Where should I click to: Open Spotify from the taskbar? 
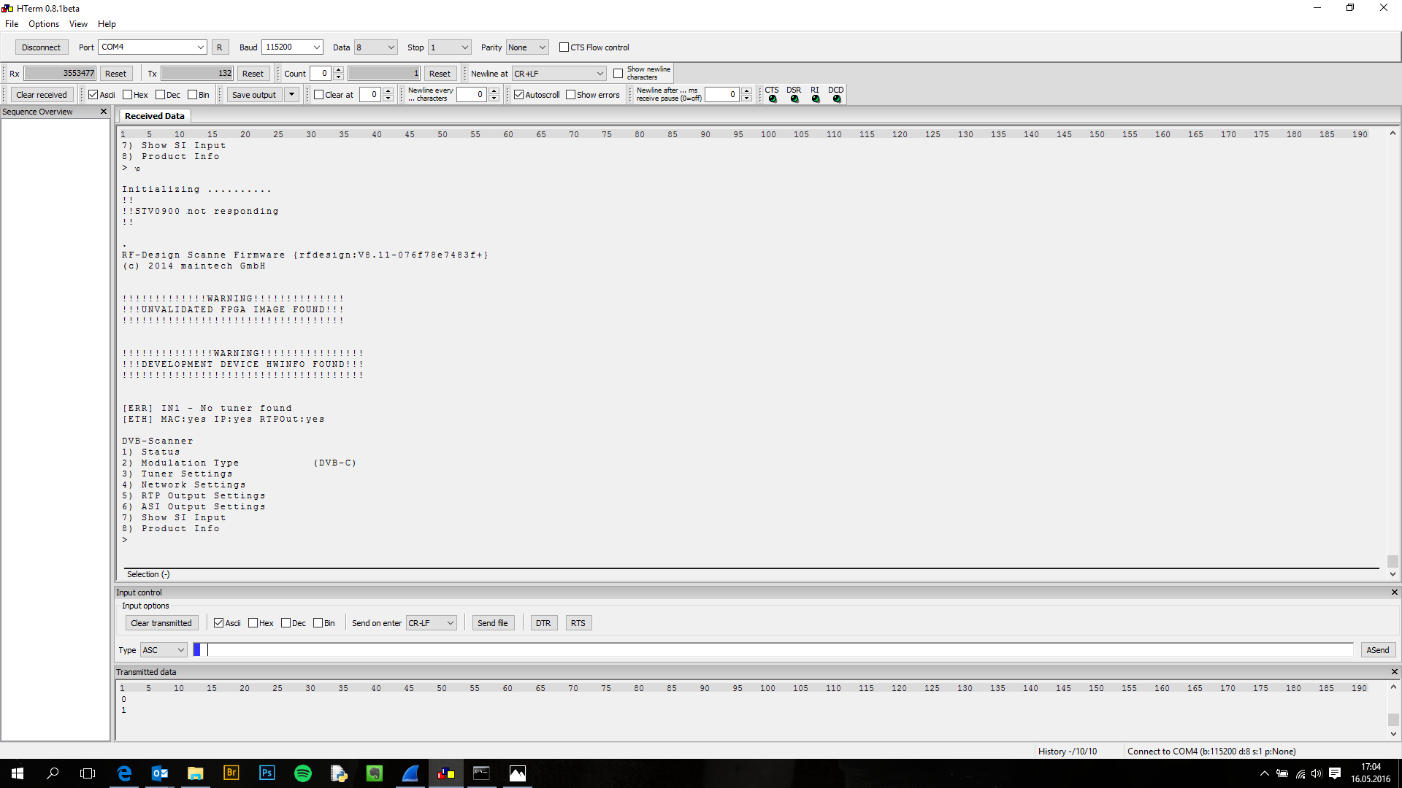pos(302,773)
